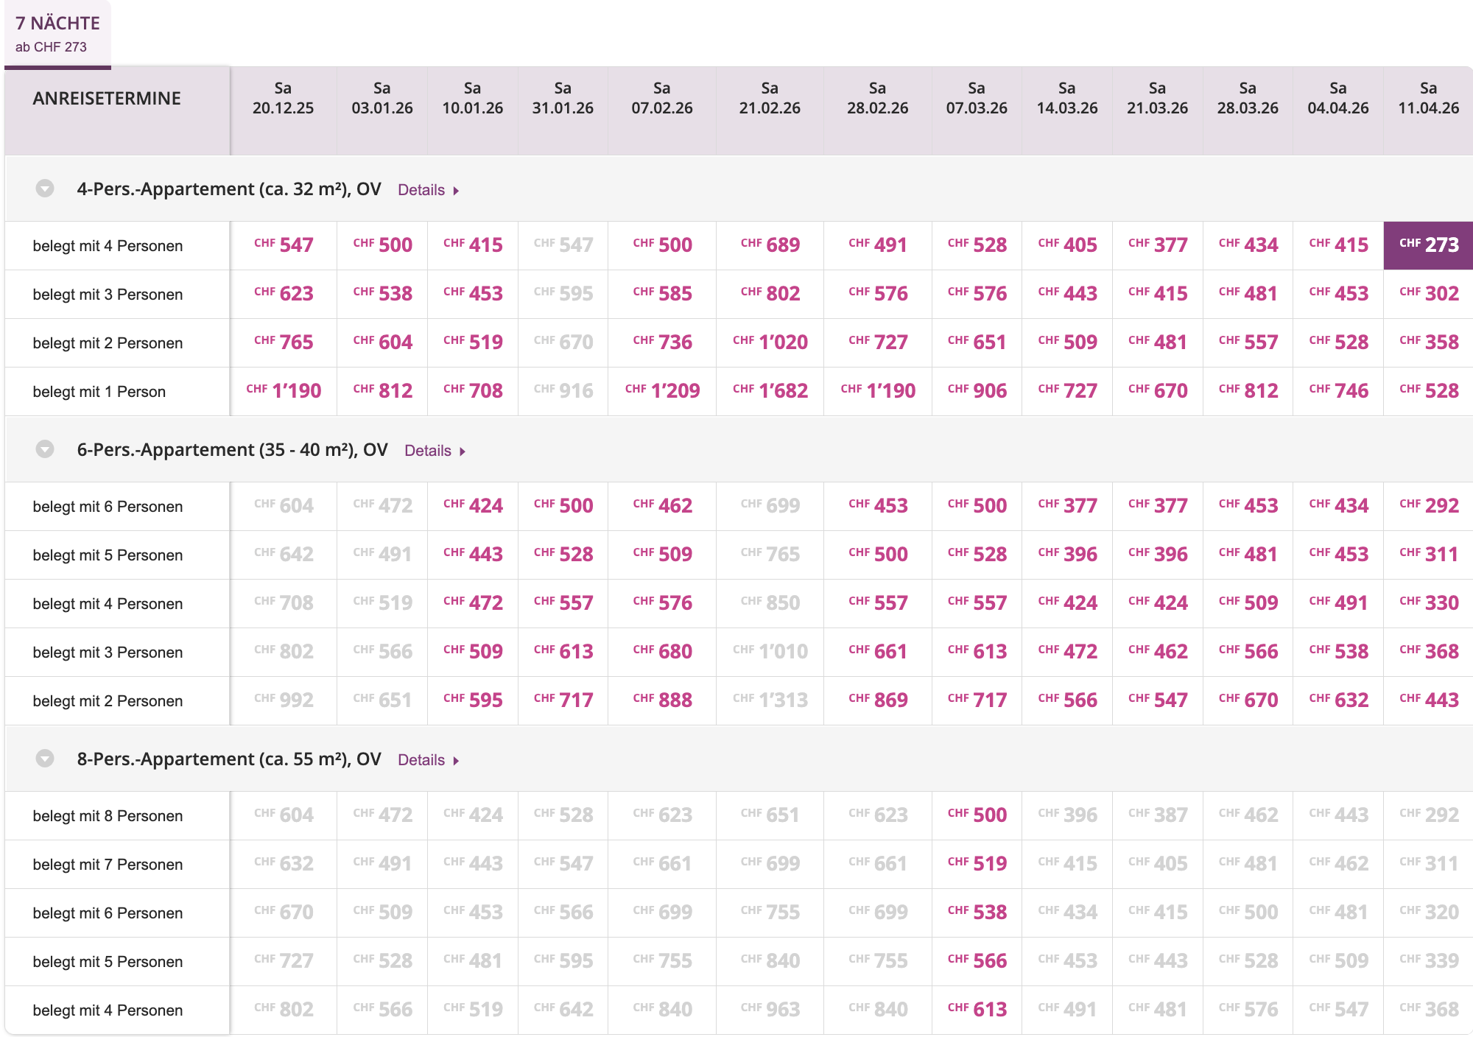Collapse the 4-Pers.-Appartement section
The height and width of the screenshot is (1037, 1473).
click(45, 189)
